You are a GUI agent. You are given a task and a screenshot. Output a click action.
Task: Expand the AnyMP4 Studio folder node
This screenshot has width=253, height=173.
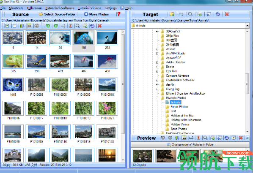click(x=157, y=54)
